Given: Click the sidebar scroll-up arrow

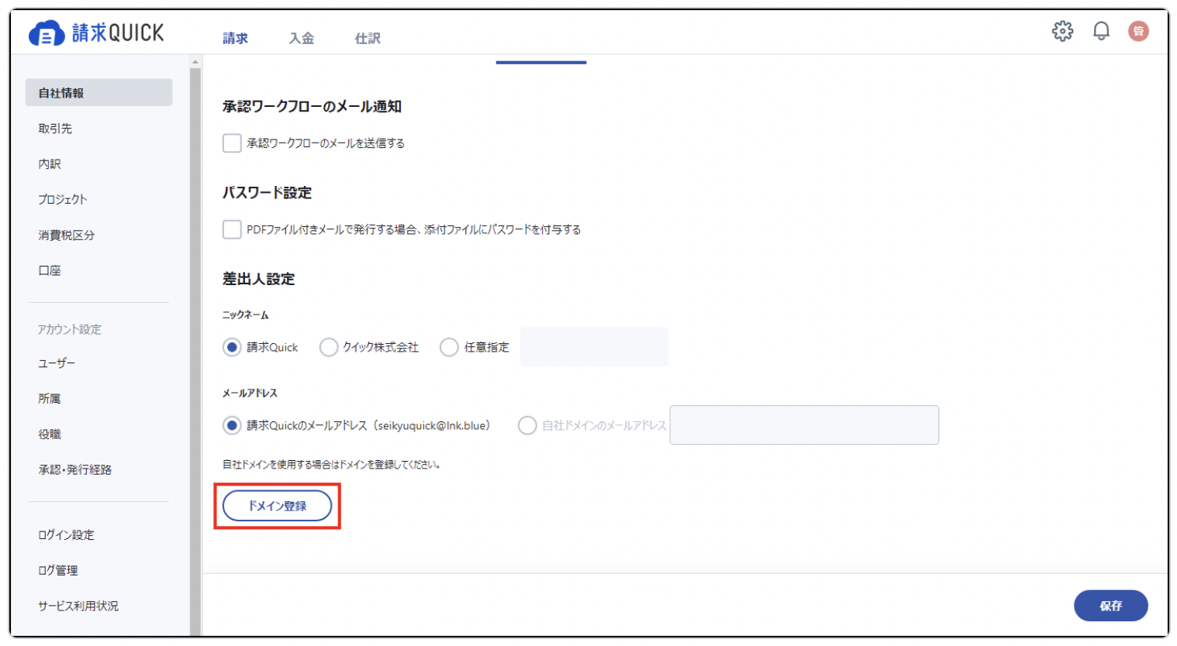Looking at the screenshot, I should [x=195, y=62].
